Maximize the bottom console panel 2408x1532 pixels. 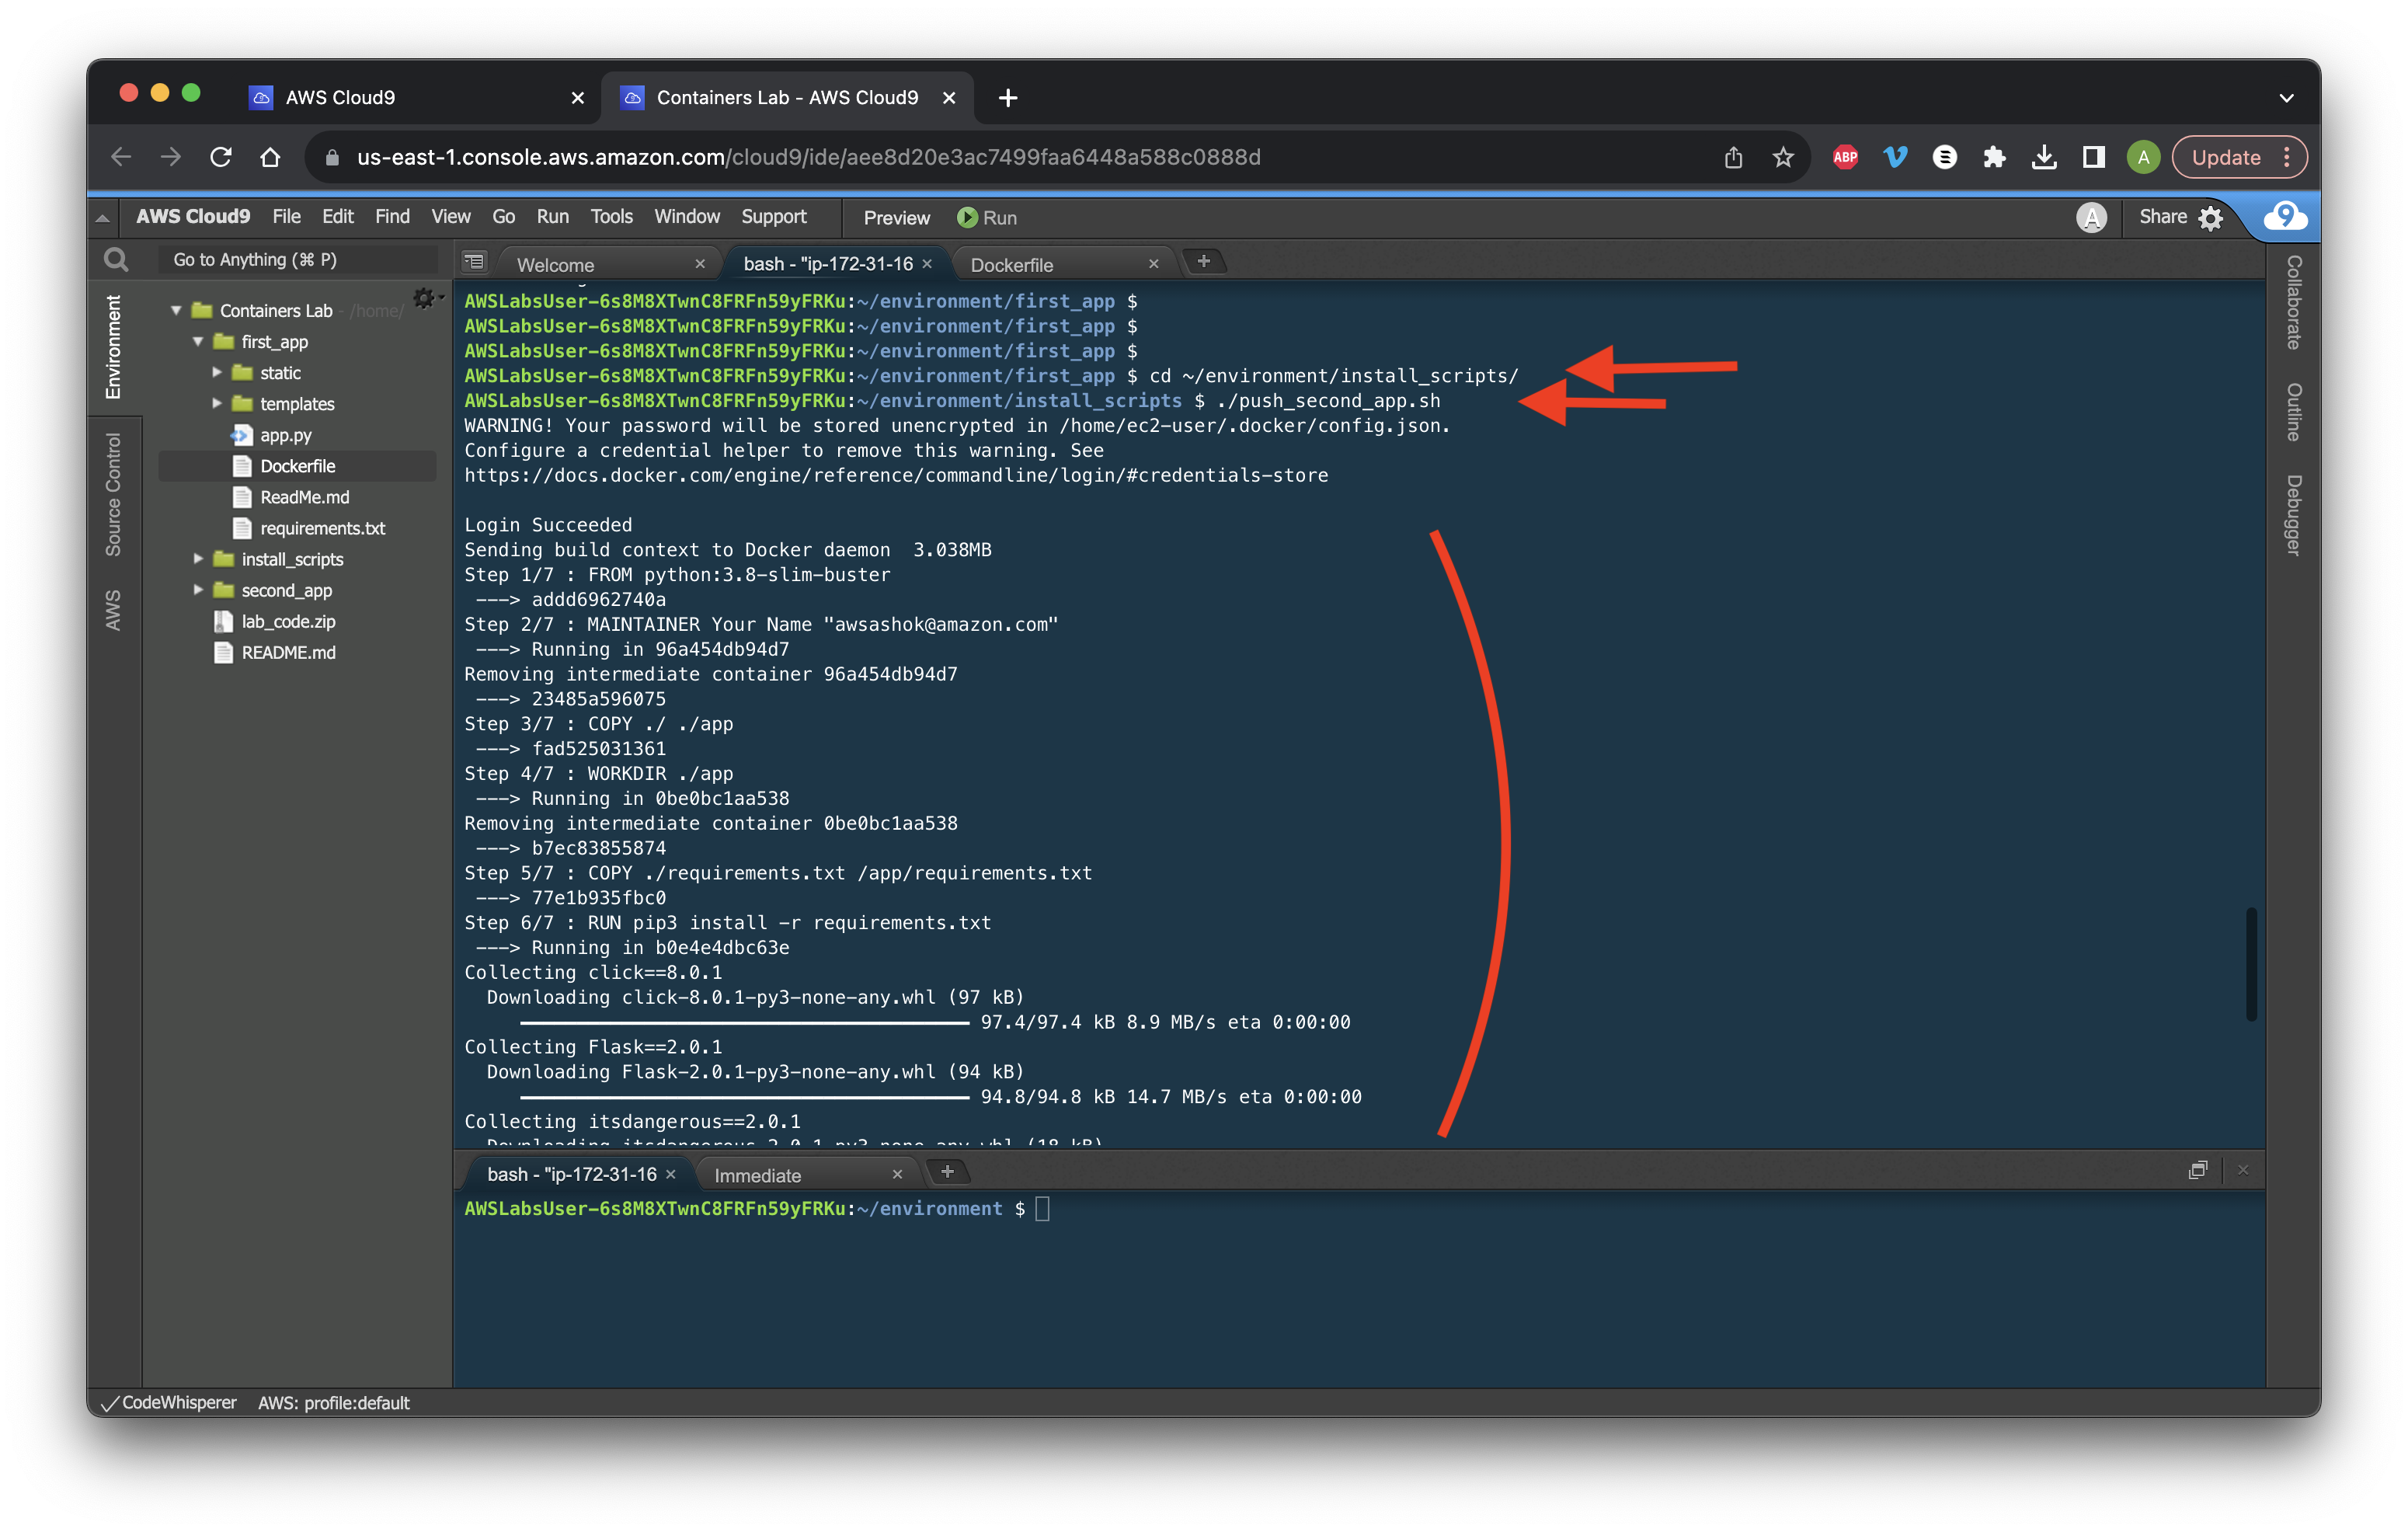coord(2197,1170)
